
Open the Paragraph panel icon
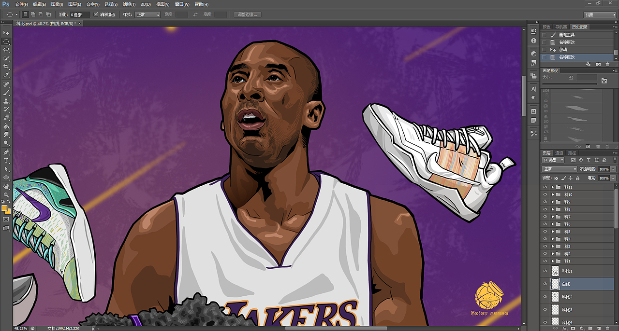(x=533, y=98)
